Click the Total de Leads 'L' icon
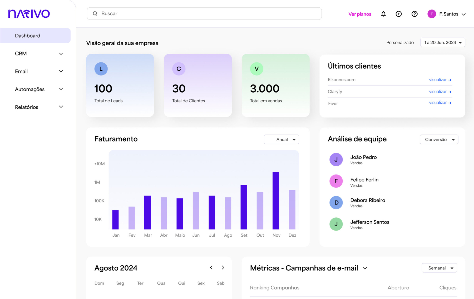Image resolution: width=474 pixels, height=299 pixels. click(101, 69)
